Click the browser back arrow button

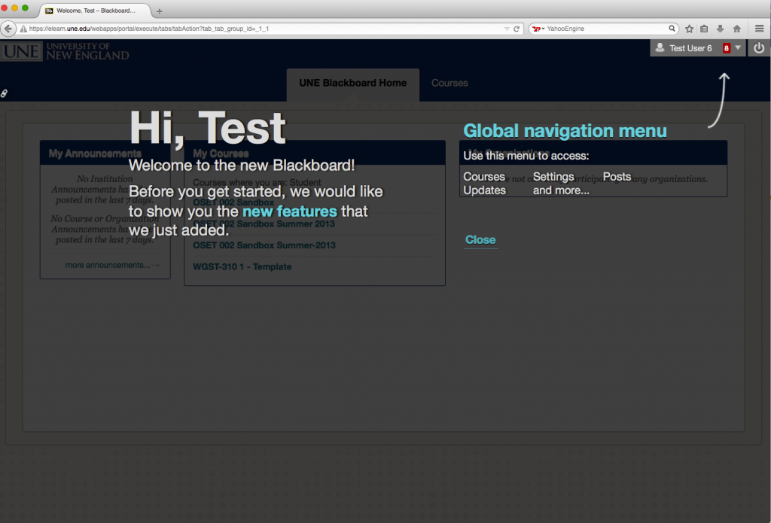coord(8,29)
